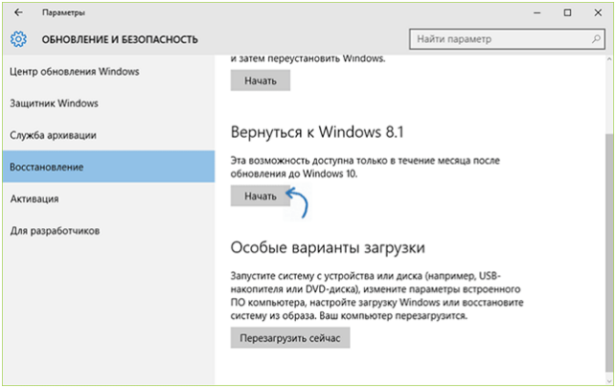Click the search magnifier icon

[596, 39]
